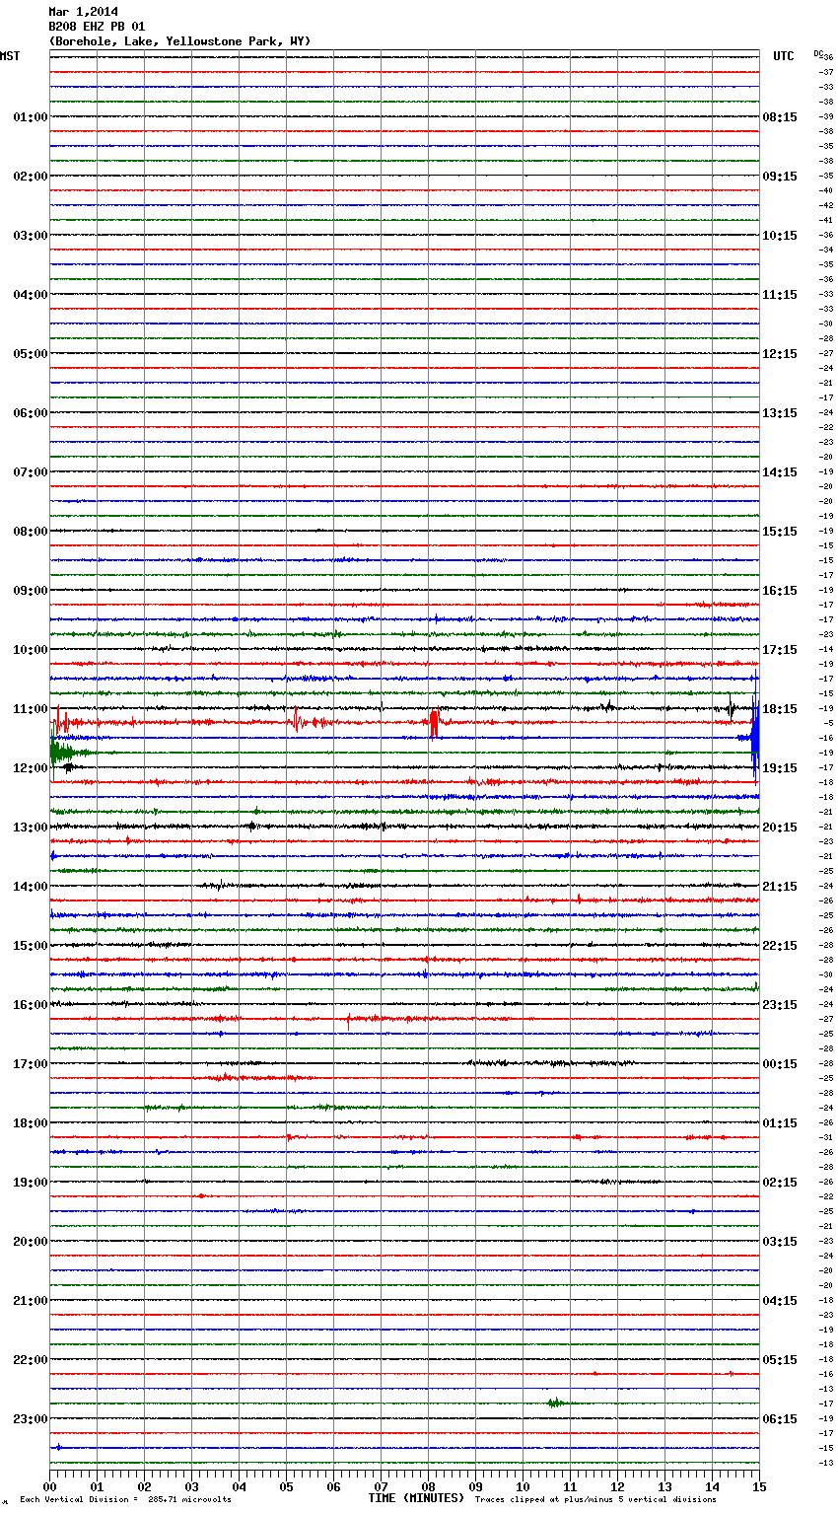Select the "01:00" MST hour label
The width and height of the screenshot is (838, 1513).
pyautogui.click(x=31, y=117)
